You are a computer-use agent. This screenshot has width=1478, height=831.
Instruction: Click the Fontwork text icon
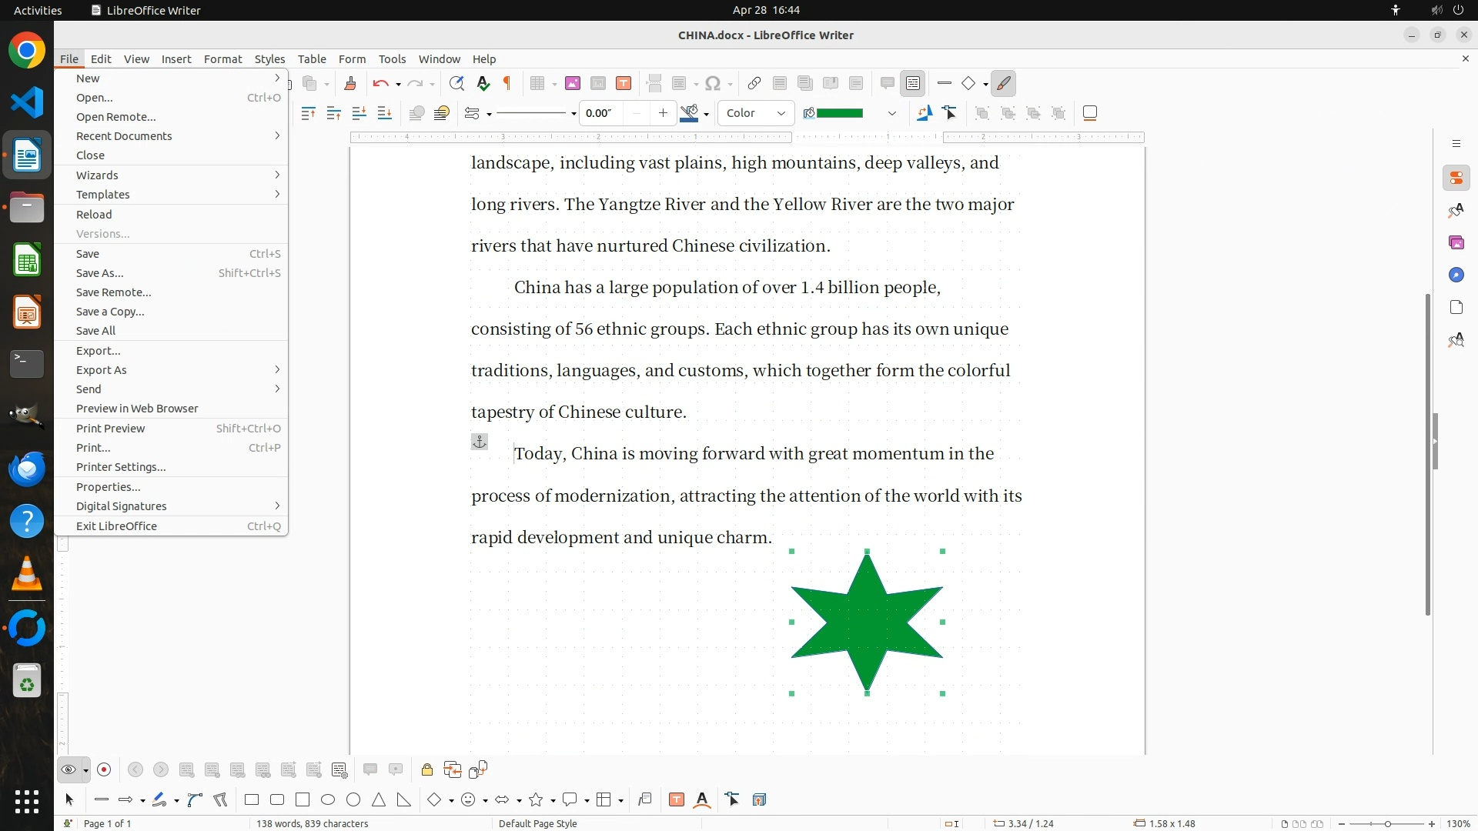702,800
